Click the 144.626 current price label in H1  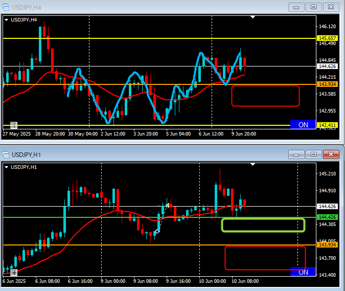coord(327,206)
